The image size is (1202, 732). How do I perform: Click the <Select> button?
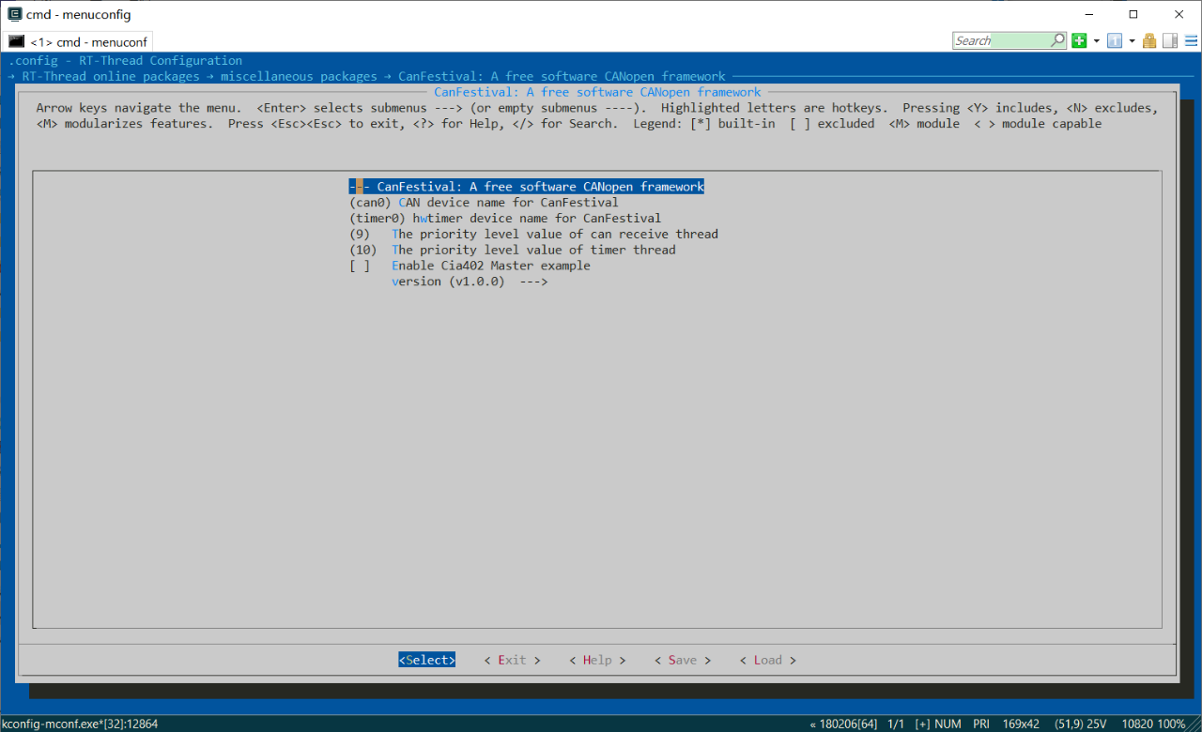[x=426, y=660]
